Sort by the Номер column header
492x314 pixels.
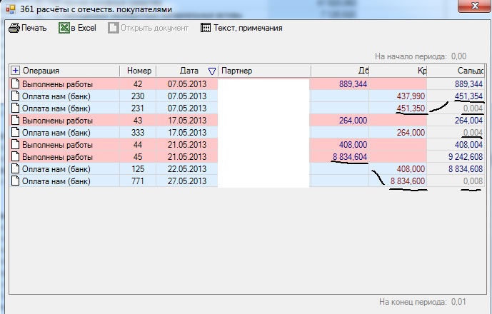(x=139, y=71)
